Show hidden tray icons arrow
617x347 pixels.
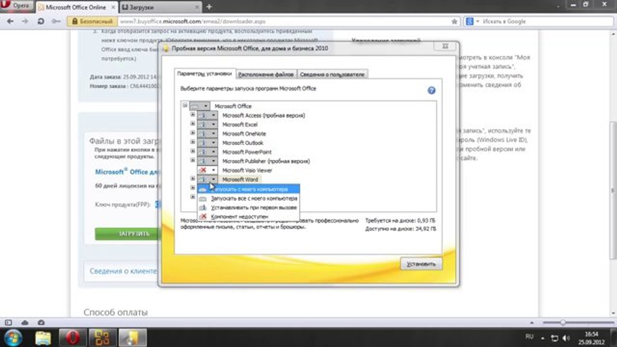[x=543, y=337]
